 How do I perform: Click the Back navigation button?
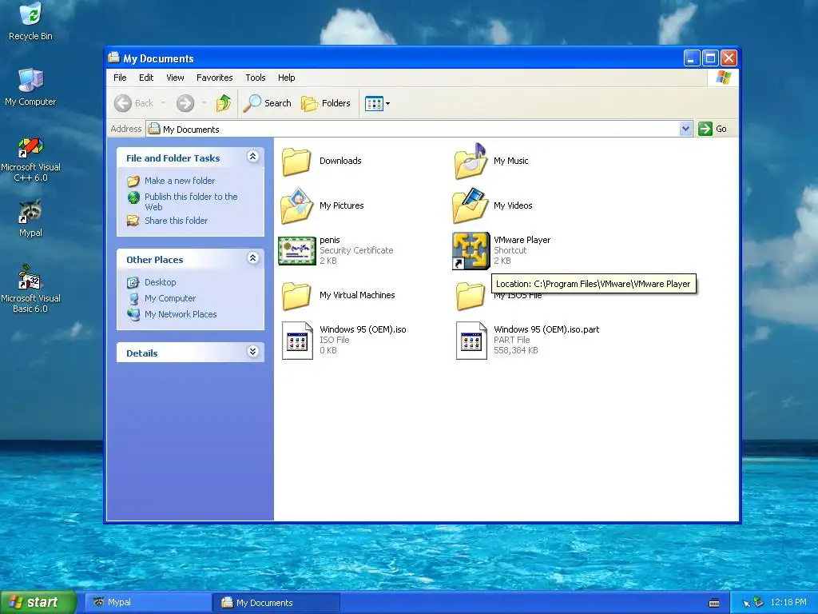(x=133, y=103)
